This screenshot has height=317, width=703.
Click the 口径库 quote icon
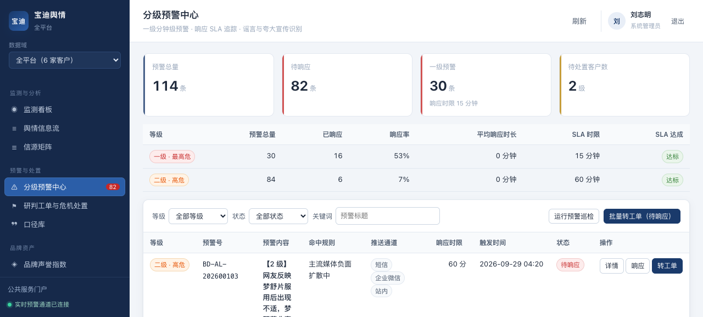[x=14, y=224]
